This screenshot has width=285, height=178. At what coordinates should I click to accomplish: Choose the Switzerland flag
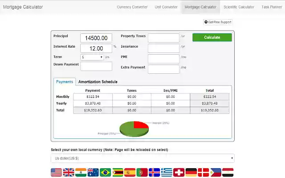179,172
